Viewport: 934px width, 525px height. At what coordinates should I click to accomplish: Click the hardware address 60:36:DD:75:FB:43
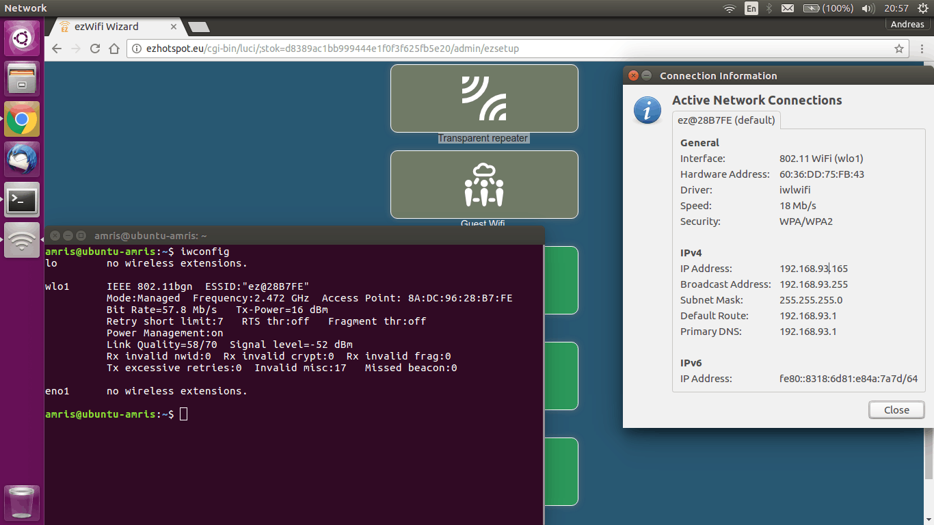(822, 174)
